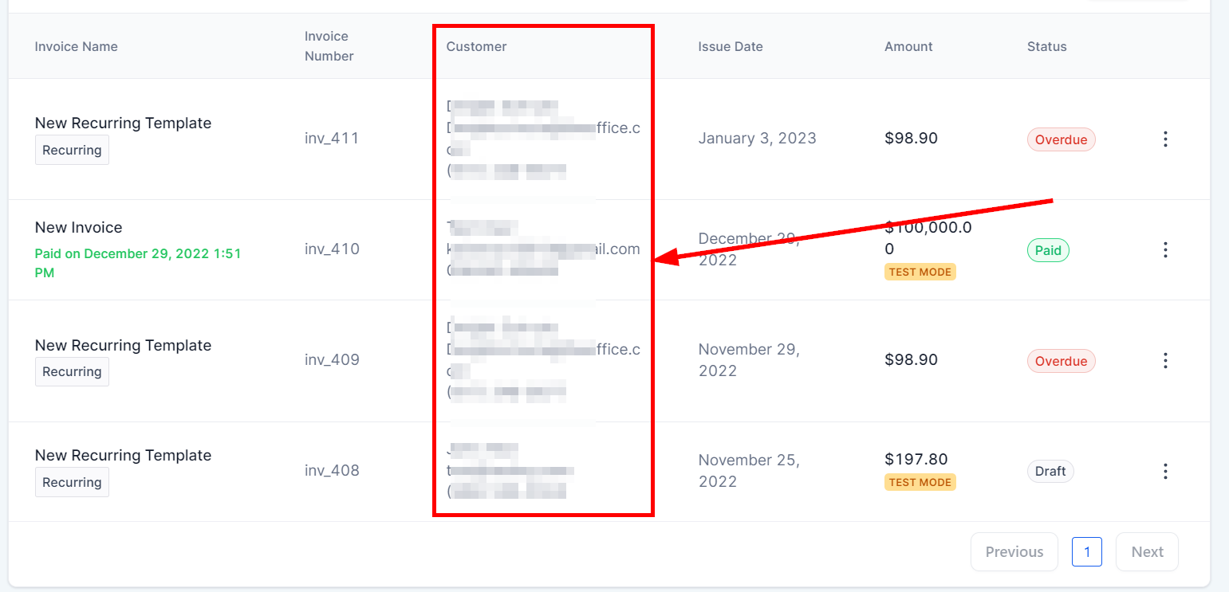Click the Next page button

[x=1147, y=551]
